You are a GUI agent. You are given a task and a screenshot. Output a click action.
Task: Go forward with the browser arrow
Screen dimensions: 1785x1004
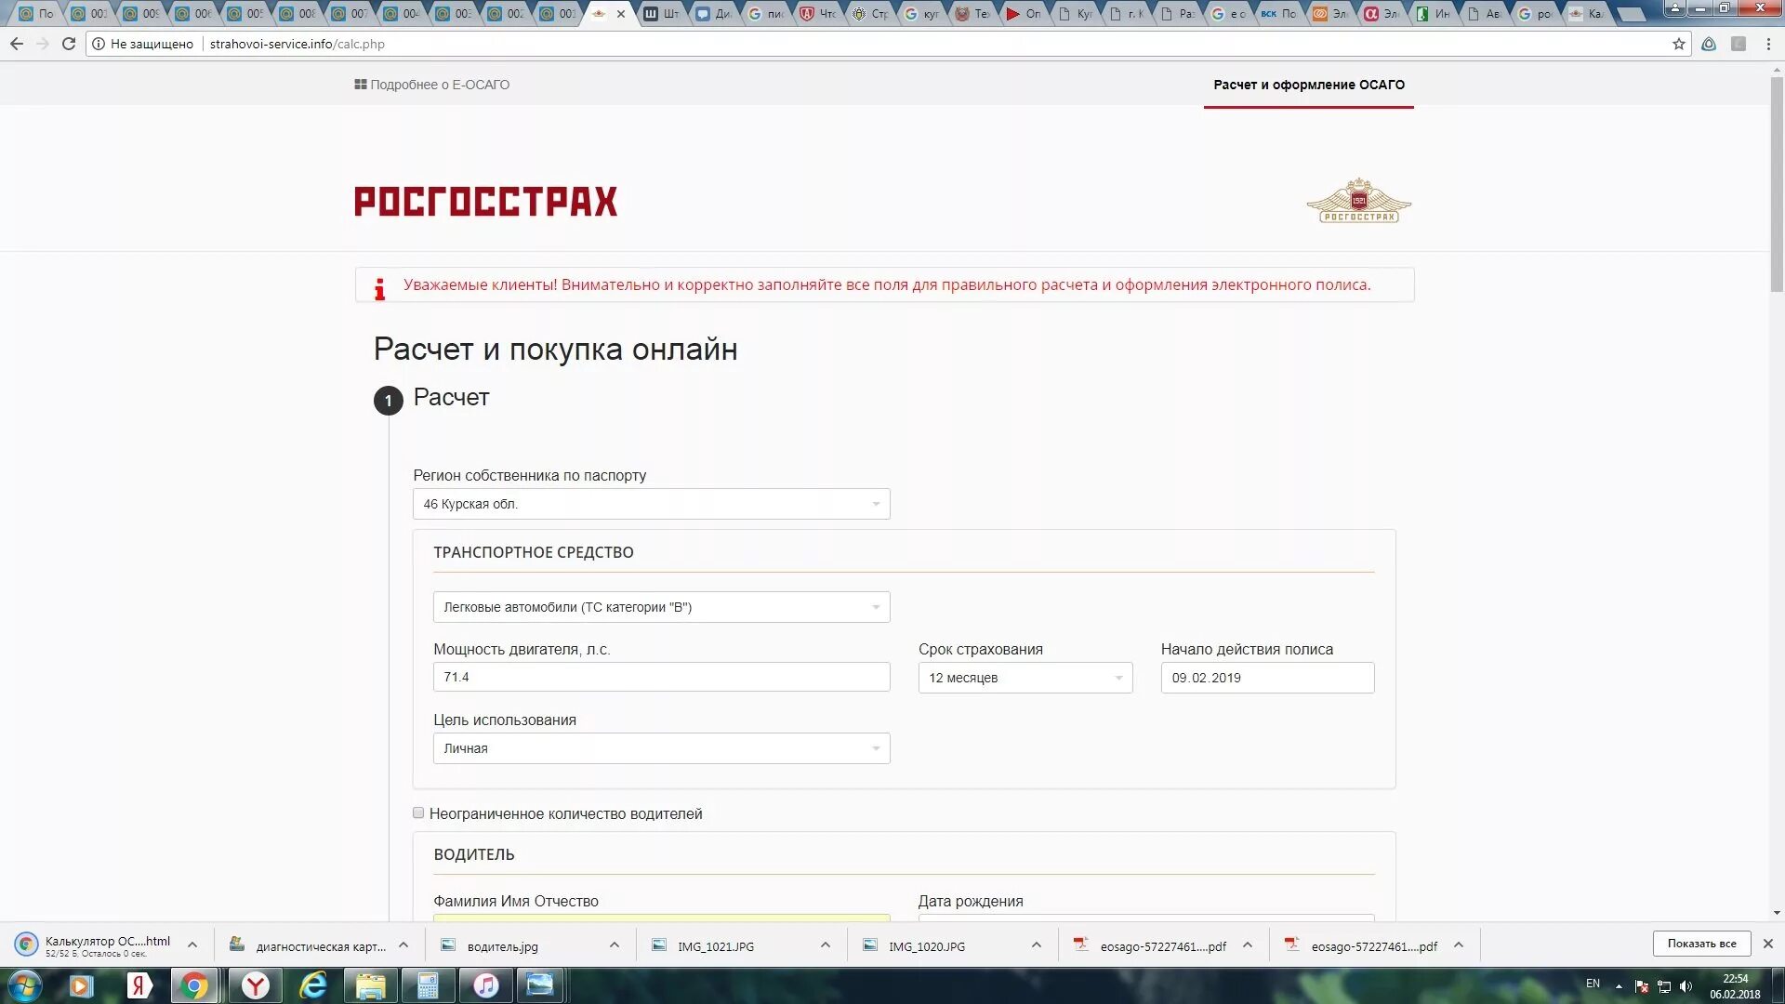(42, 44)
